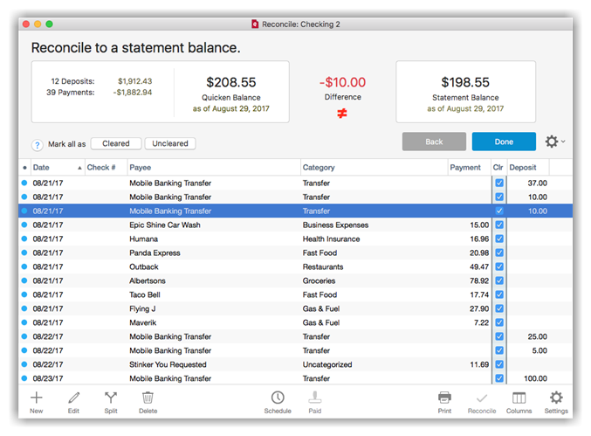Click the Edit pencil icon
Screen dimensions: 591x436
pos(74,398)
